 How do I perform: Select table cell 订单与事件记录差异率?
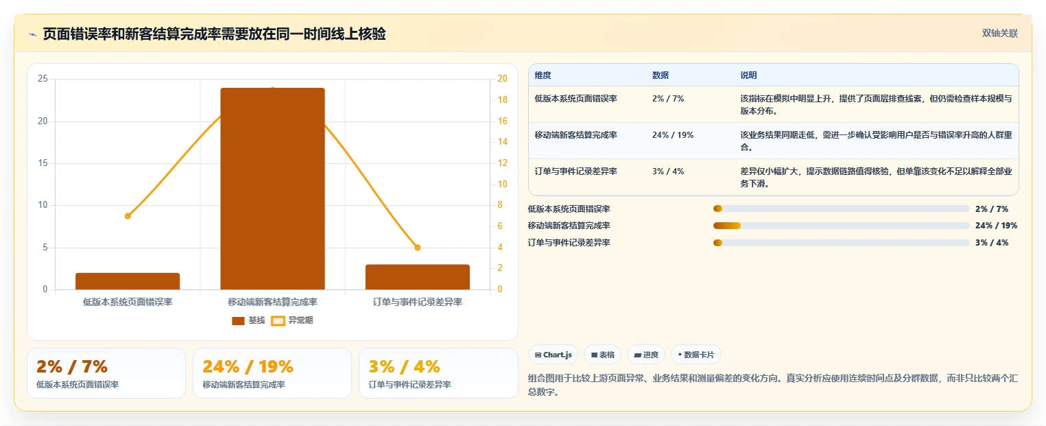575,171
